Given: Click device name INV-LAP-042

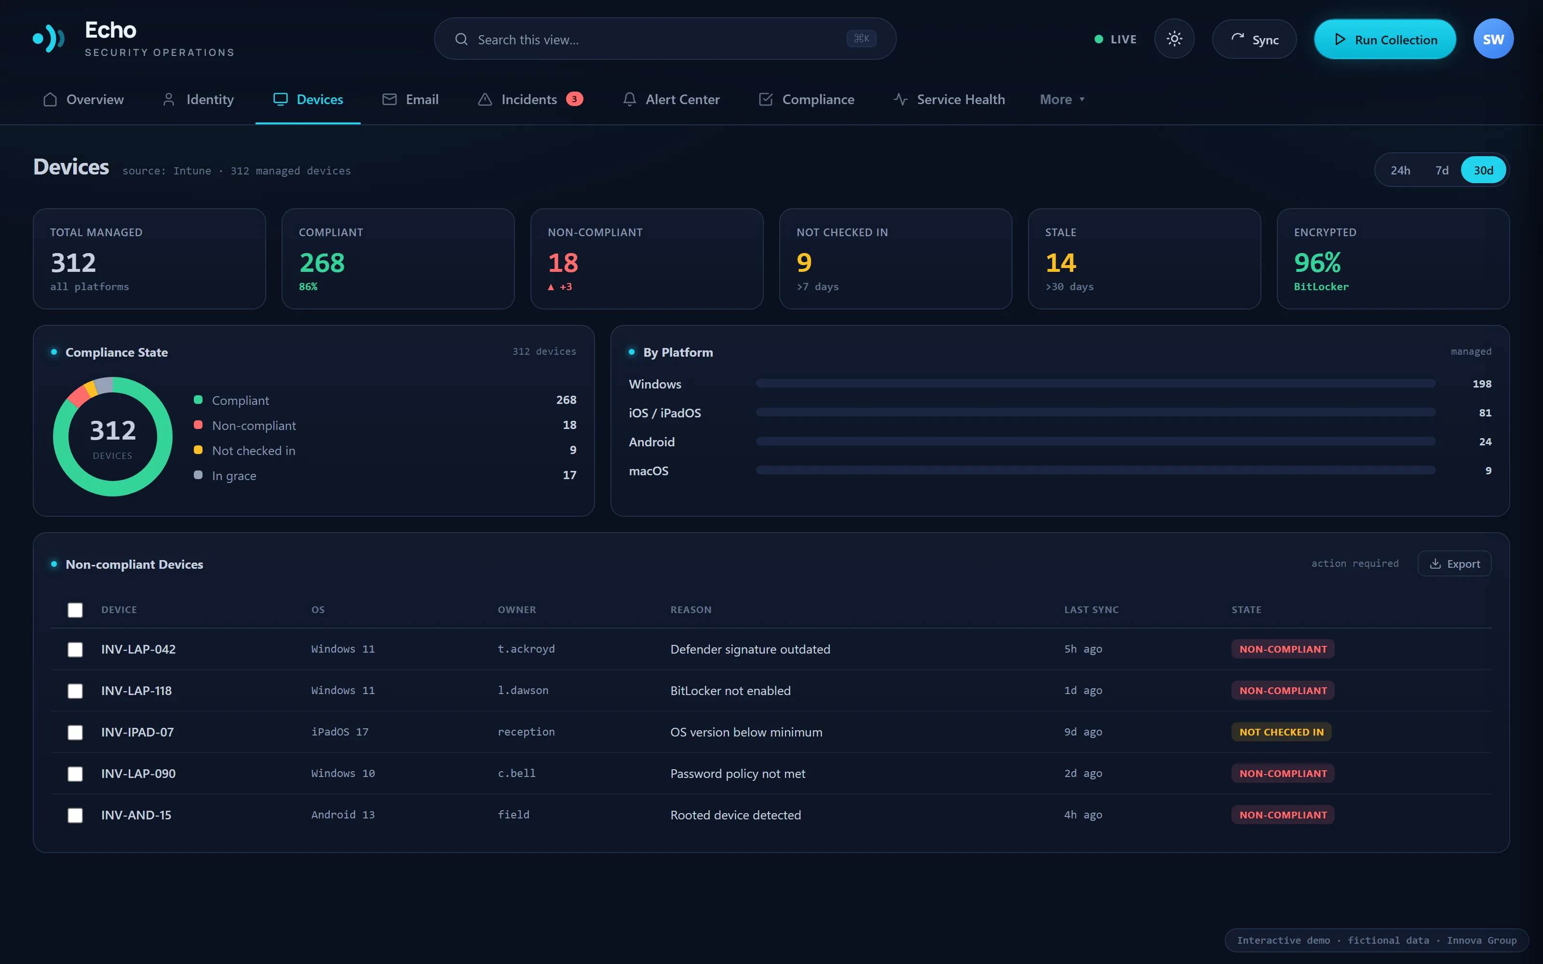Looking at the screenshot, I should (138, 649).
